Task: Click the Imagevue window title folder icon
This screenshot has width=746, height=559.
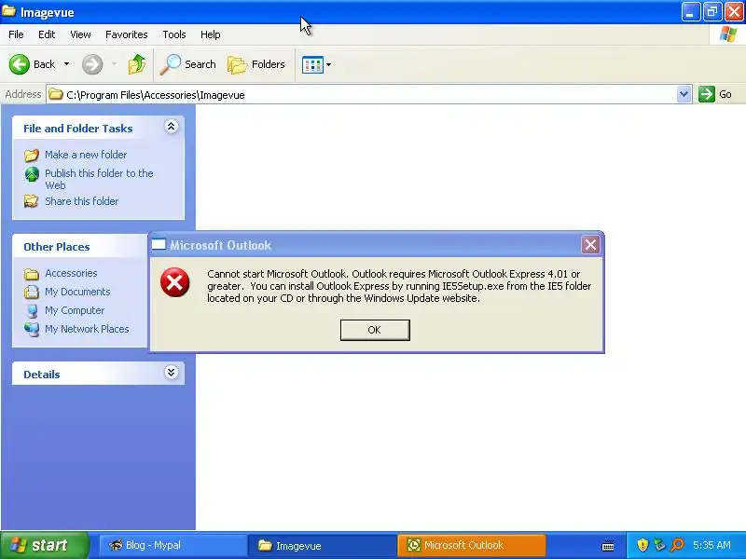Action: pos(9,11)
